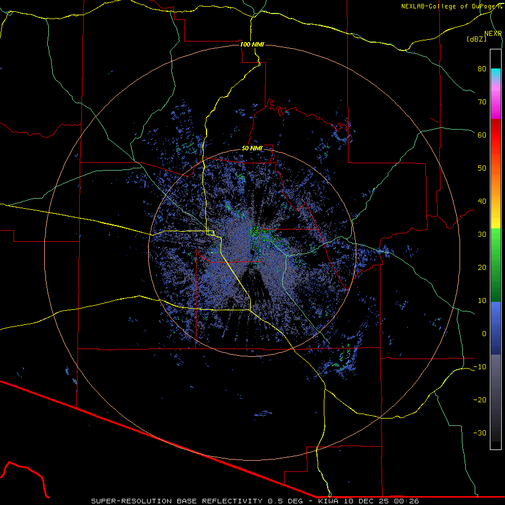Image resolution: width=505 pixels, height=505 pixels.
Task: Click the 70 dBZ scale label
Action: coord(482,102)
